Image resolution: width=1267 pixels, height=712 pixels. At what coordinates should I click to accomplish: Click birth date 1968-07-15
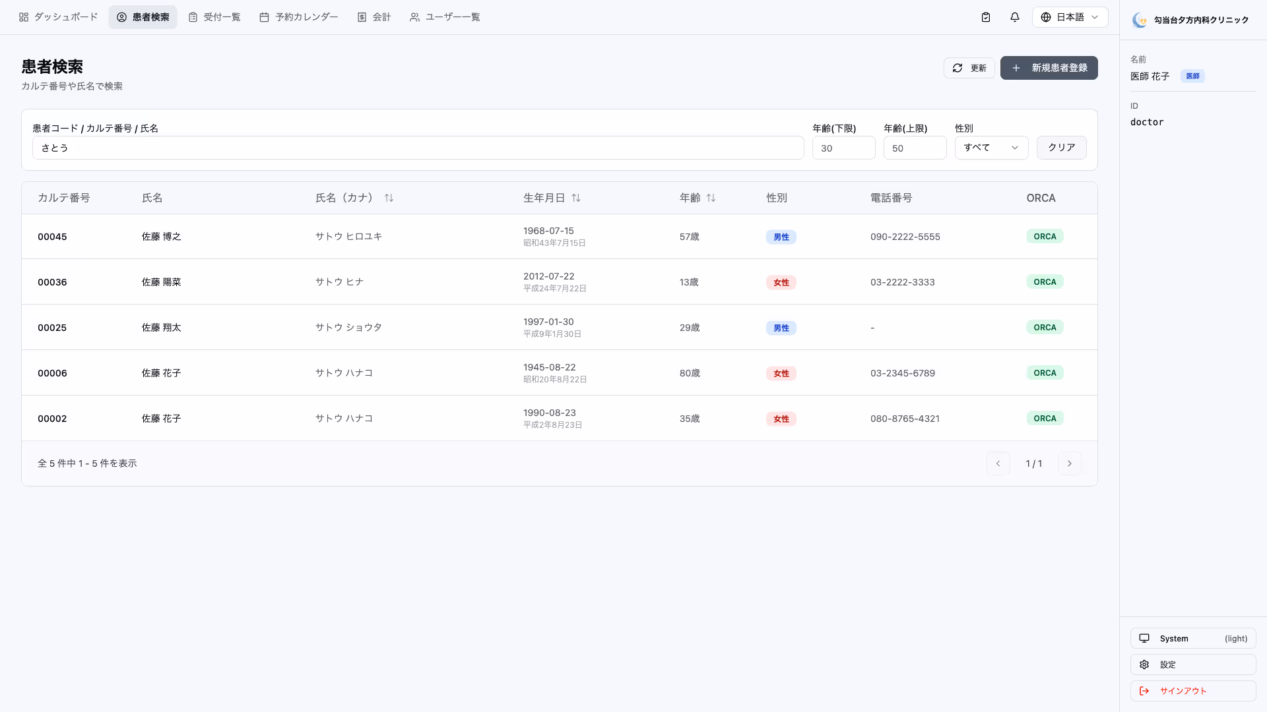(x=548, y=231)
